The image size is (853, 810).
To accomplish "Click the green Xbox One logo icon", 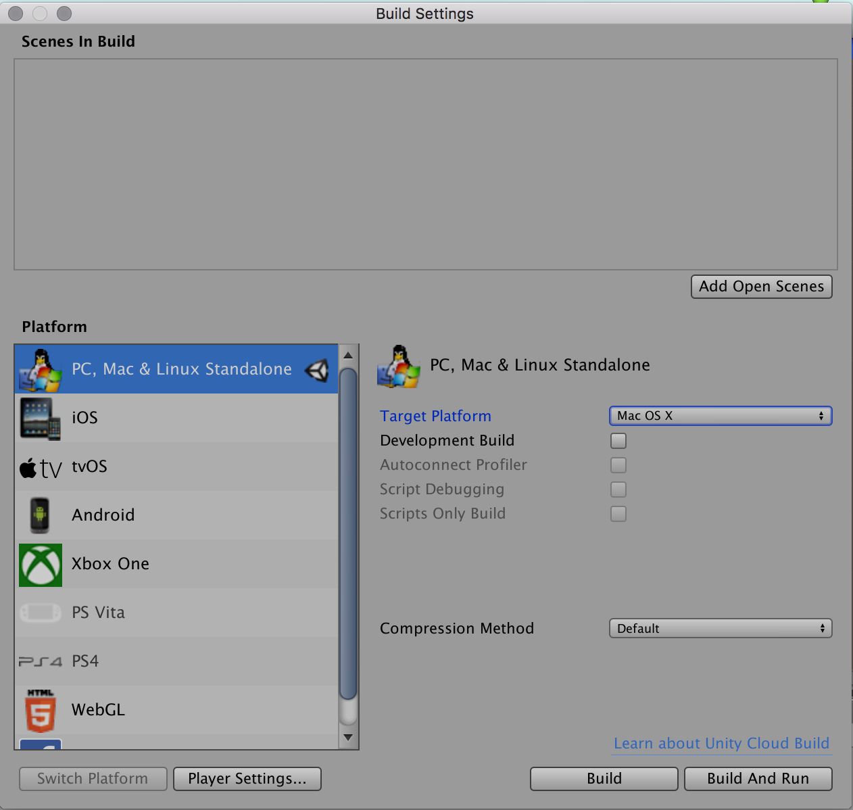I will coord(41,565).
